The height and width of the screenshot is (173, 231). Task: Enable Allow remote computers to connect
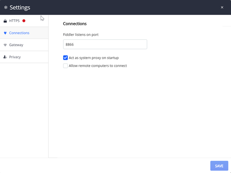click(x=65, y=66)
